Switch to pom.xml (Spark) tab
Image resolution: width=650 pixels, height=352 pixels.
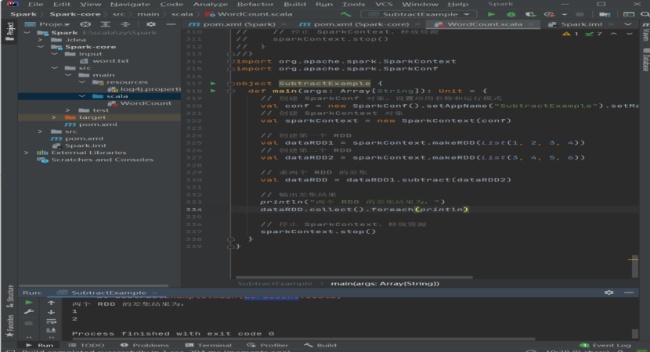tap(237, 24)
